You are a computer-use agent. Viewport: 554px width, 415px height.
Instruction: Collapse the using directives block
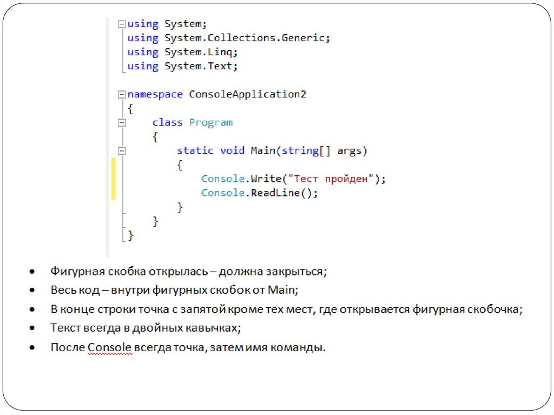[x=121, y=24]
